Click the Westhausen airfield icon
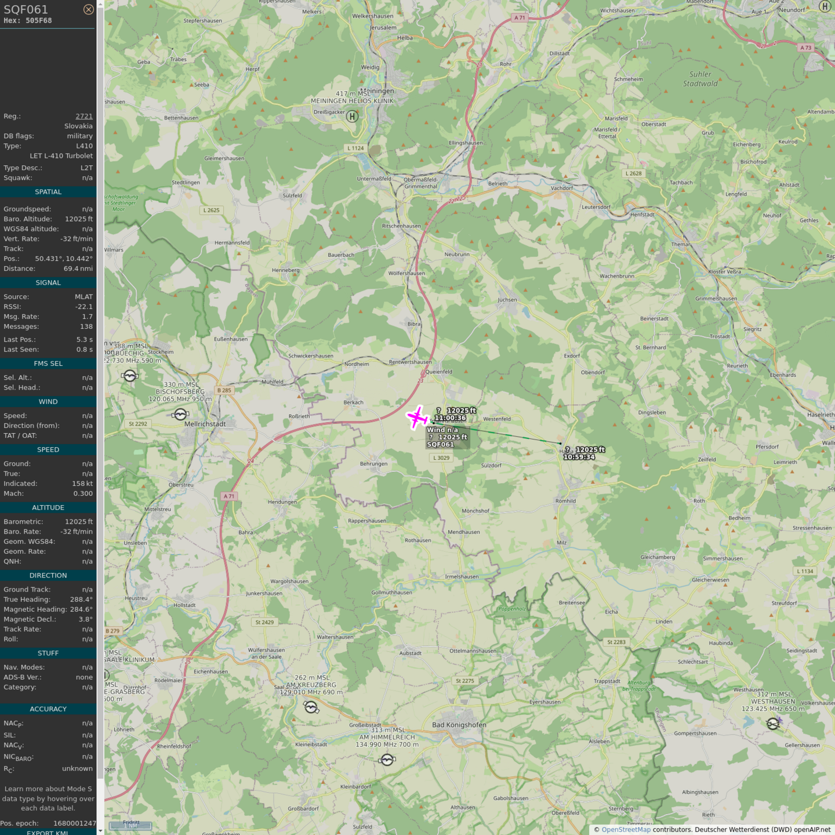 tap(772, 724)
